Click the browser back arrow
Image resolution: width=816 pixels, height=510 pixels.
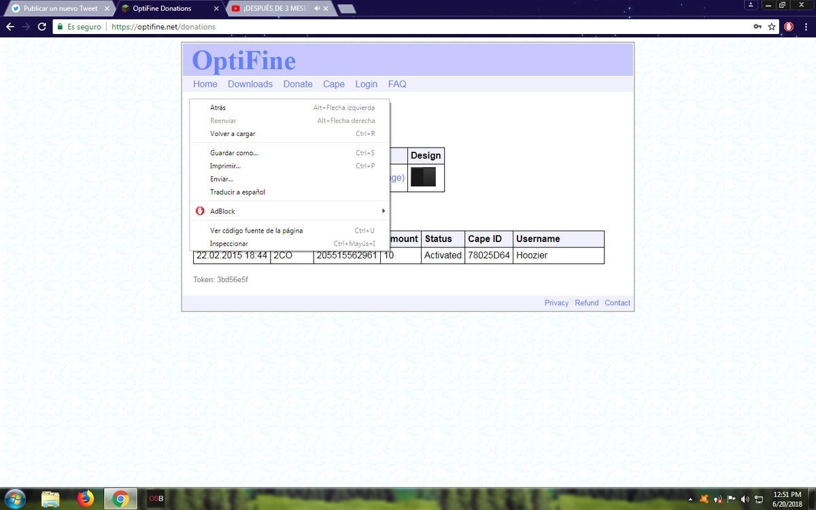[x=10, y=27]
